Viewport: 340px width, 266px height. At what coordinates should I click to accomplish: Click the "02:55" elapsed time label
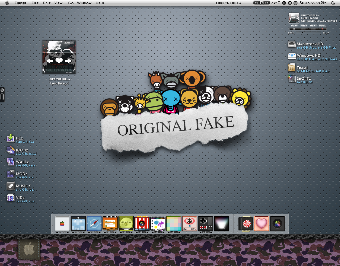(x=291, y=33)
